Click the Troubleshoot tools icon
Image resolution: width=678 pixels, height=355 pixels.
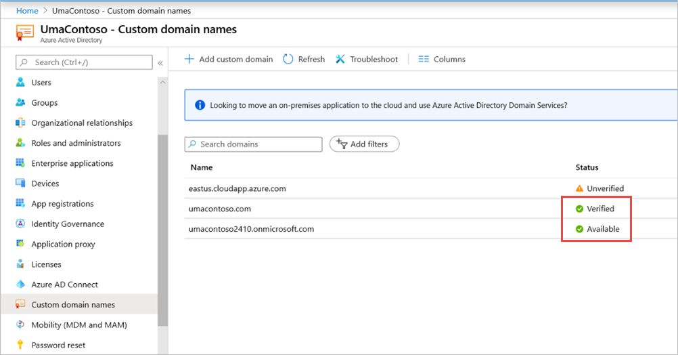point(340,59)
